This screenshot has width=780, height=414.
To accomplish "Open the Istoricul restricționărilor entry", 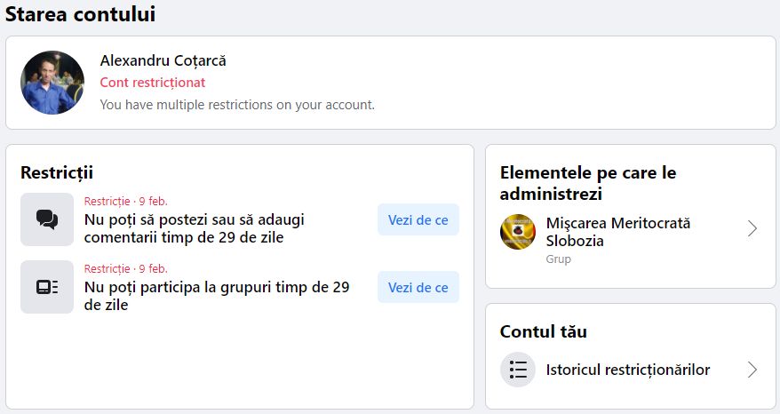I will 628,370.
